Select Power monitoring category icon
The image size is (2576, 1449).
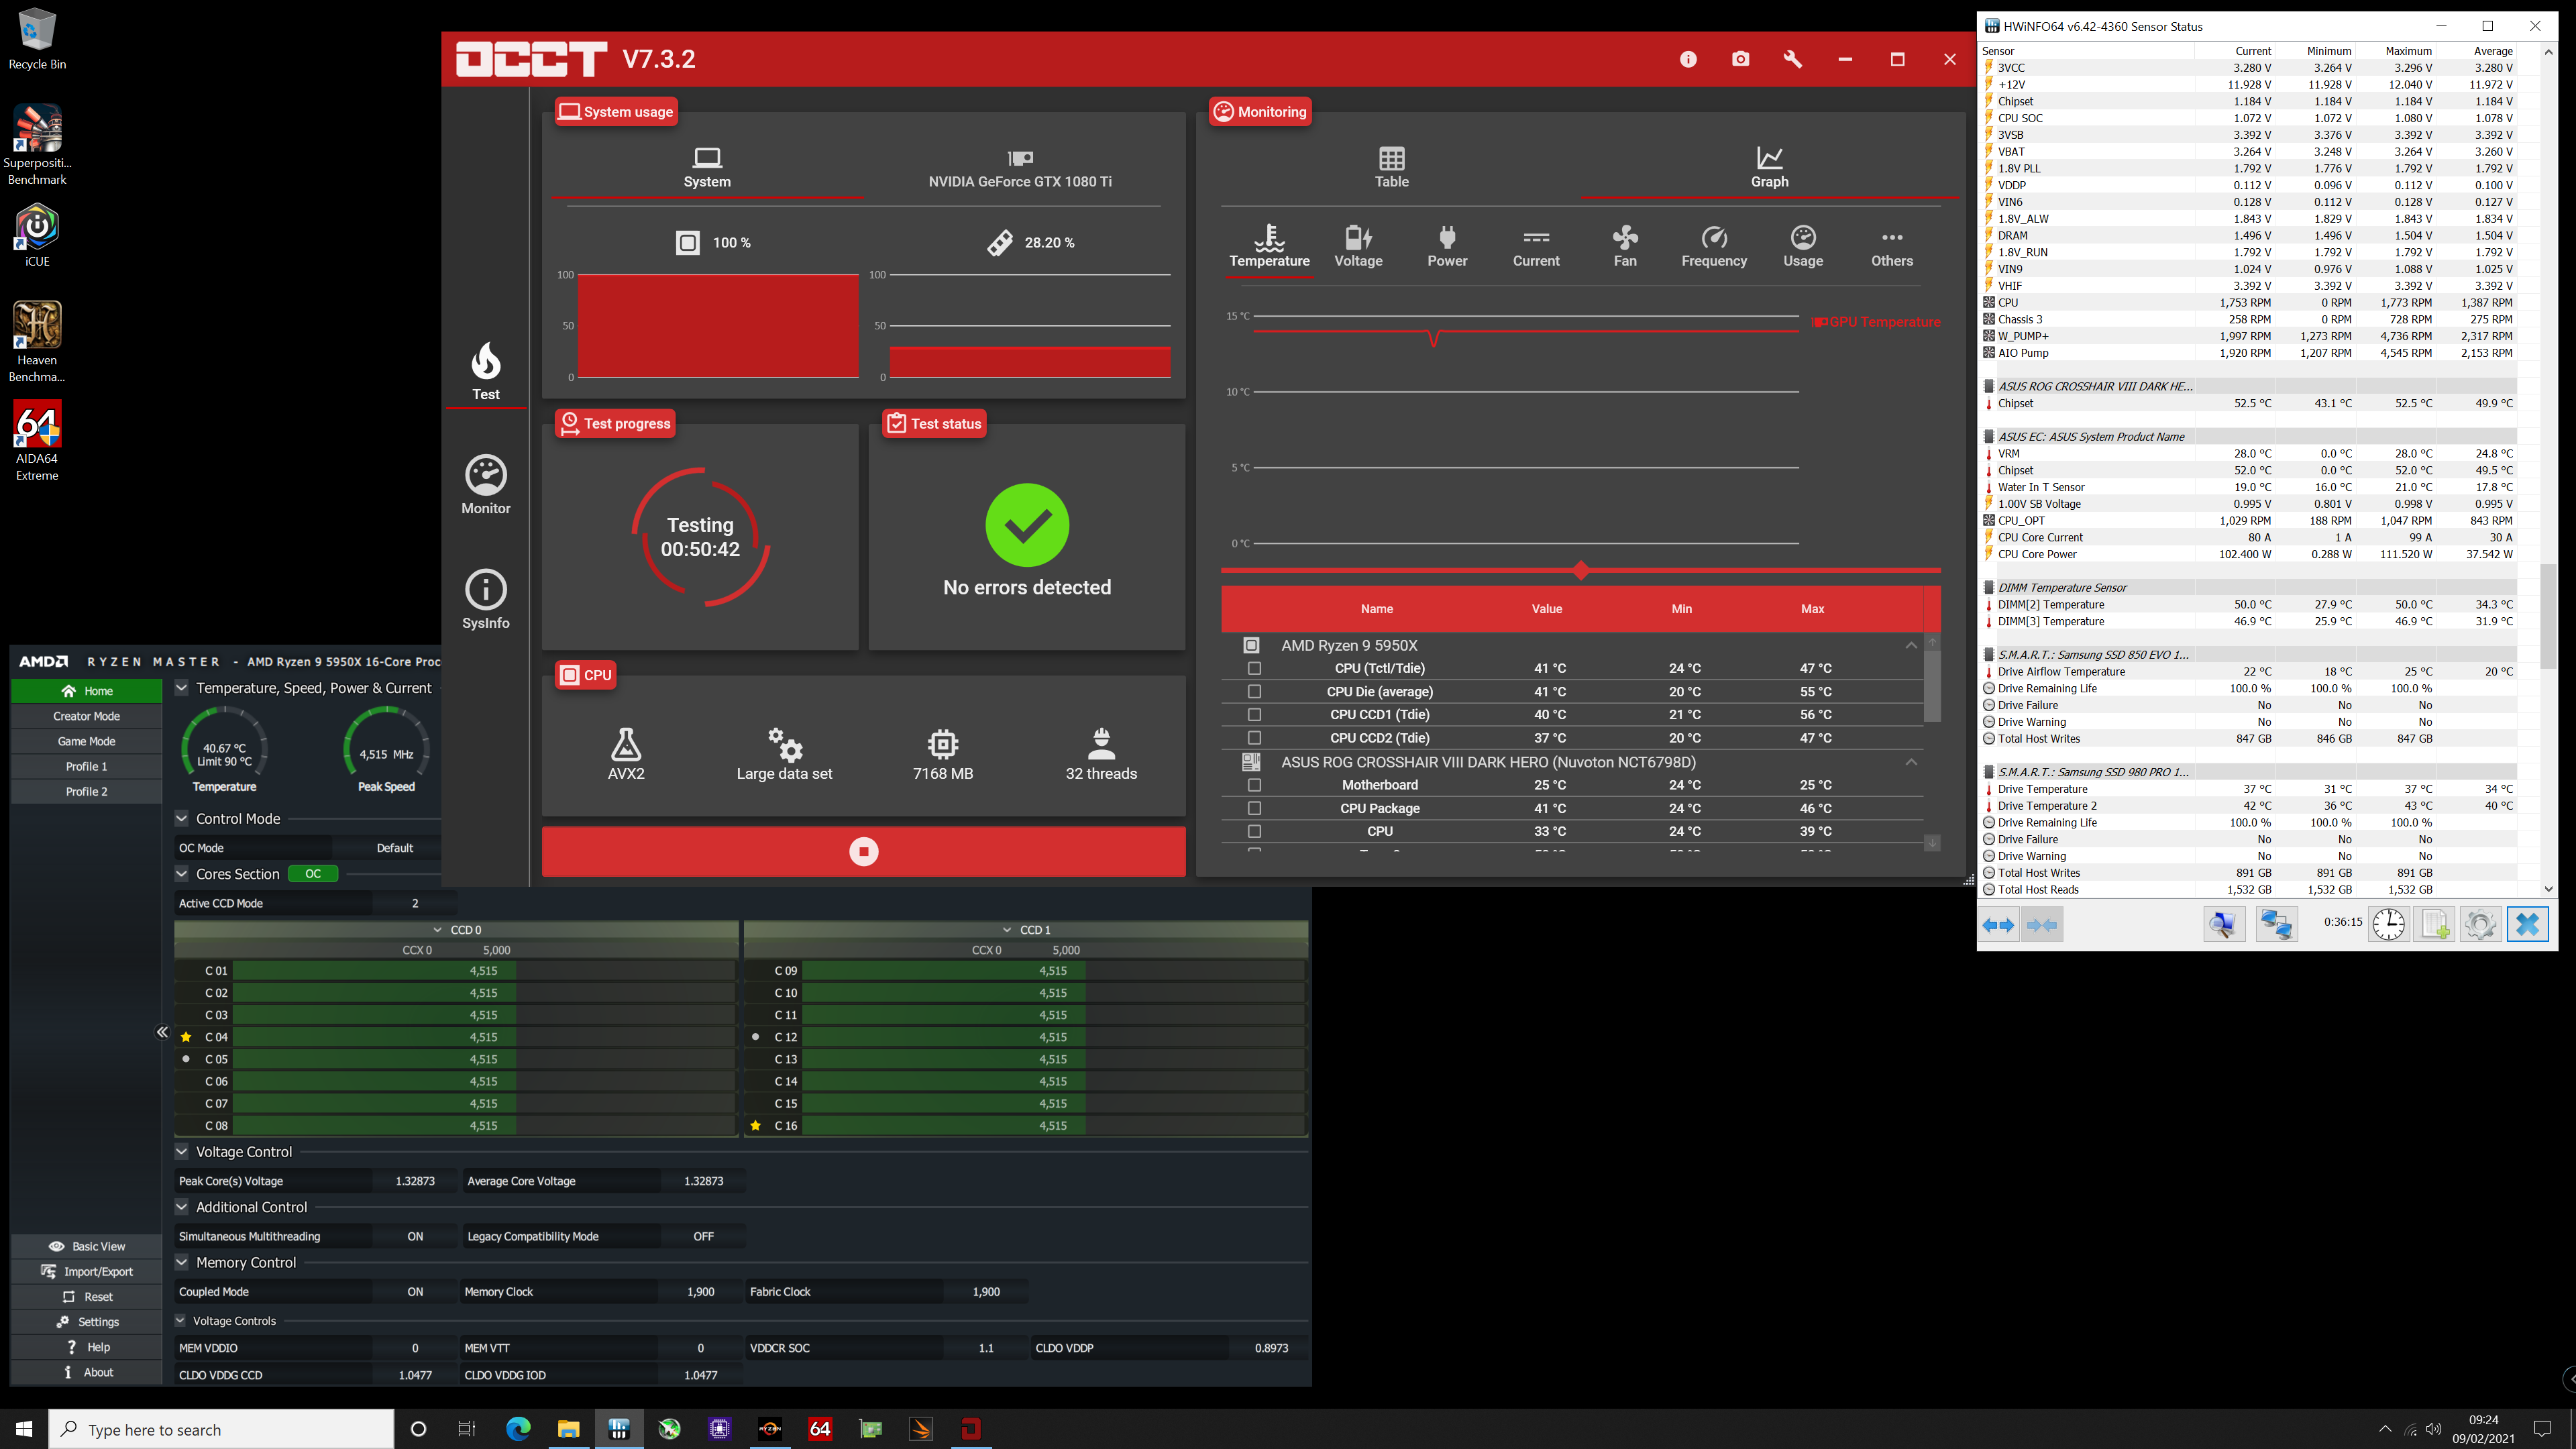pos(1447,246)
